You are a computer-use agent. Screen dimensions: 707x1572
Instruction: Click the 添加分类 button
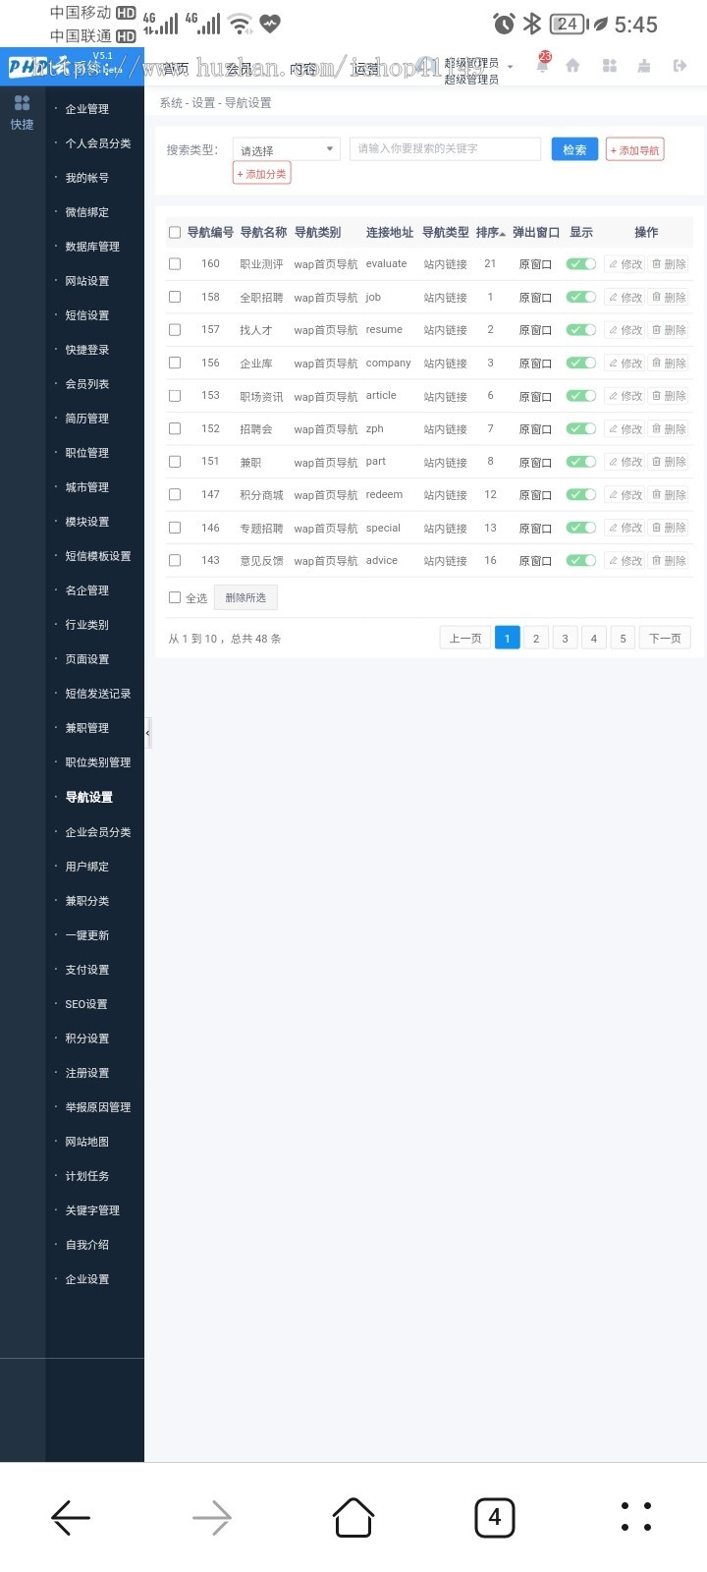[x=262, y=174]
